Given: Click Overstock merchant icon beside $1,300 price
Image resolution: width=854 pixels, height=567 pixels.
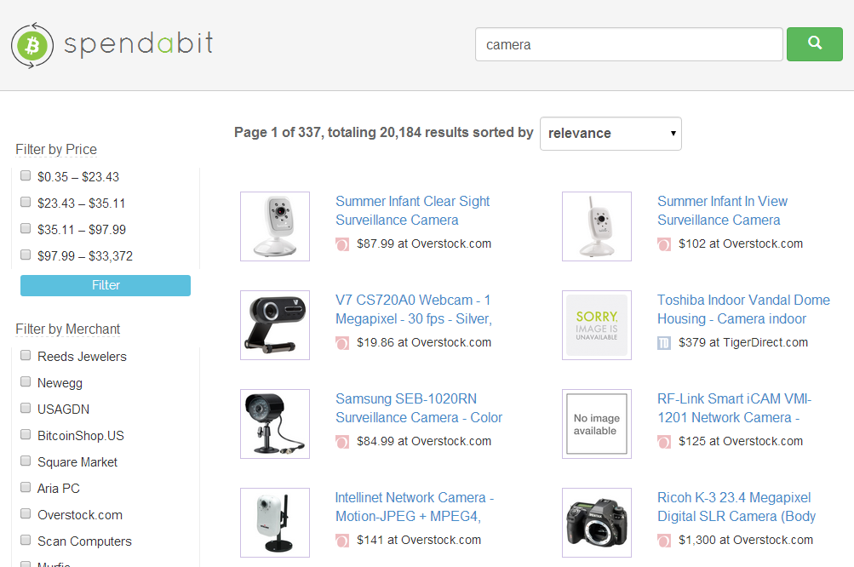Looking at the screenshot, I should [664, 541].
